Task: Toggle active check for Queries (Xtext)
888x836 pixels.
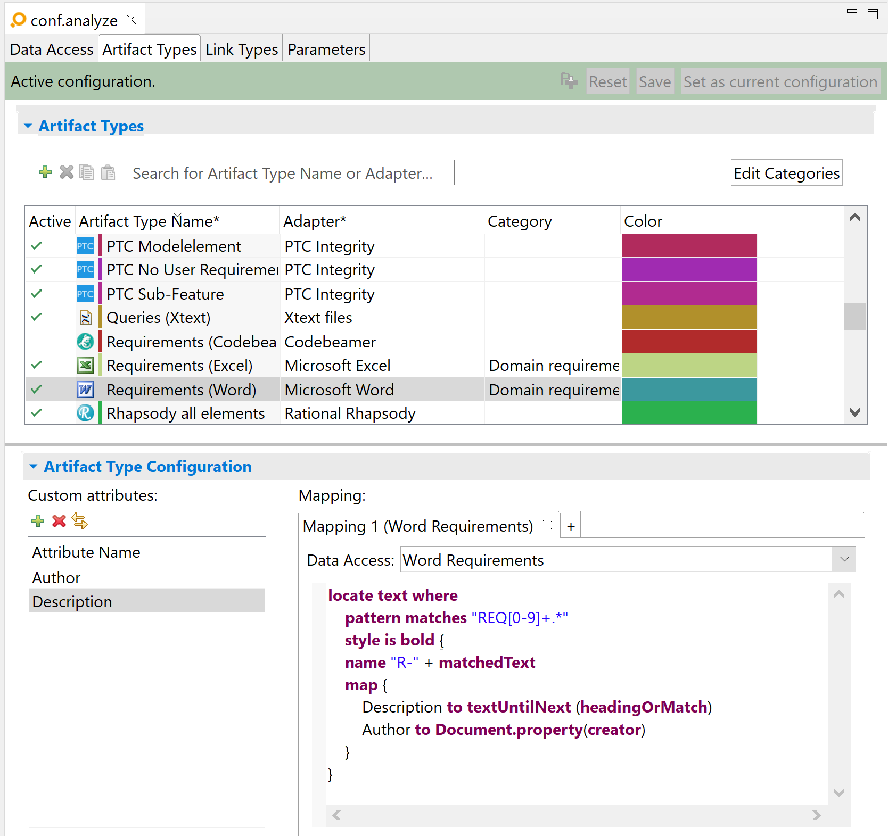Action: 36,318
